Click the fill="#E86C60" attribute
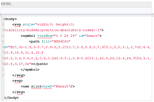The image size is (154, 102). click(x=56, y=42)
